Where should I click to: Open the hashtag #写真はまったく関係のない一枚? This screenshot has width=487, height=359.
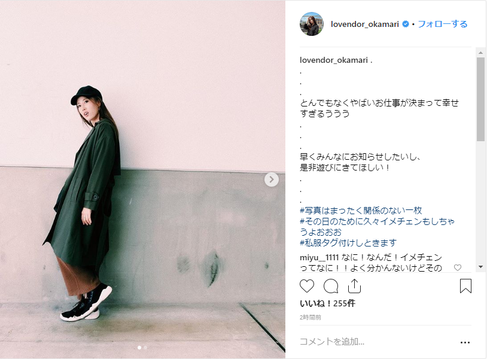click(x=361, y=211)
